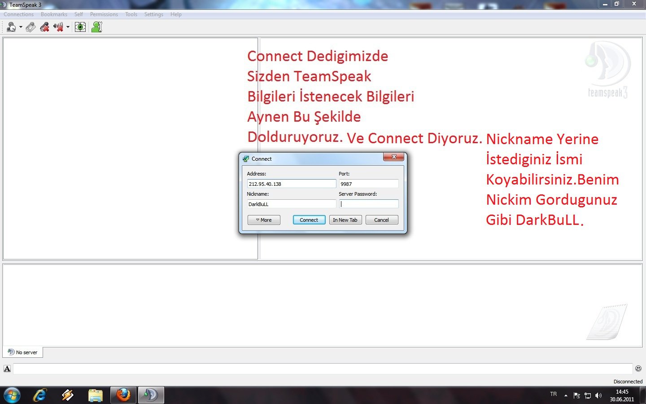Show hidden system tray icons

point(566,395)
